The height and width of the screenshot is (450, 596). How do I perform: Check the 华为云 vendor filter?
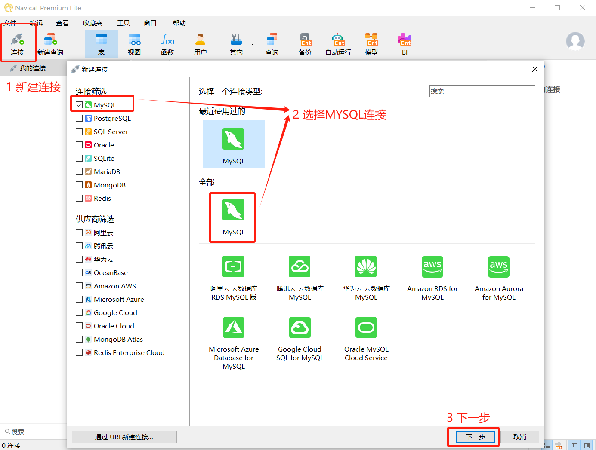[x=79, y=259]
